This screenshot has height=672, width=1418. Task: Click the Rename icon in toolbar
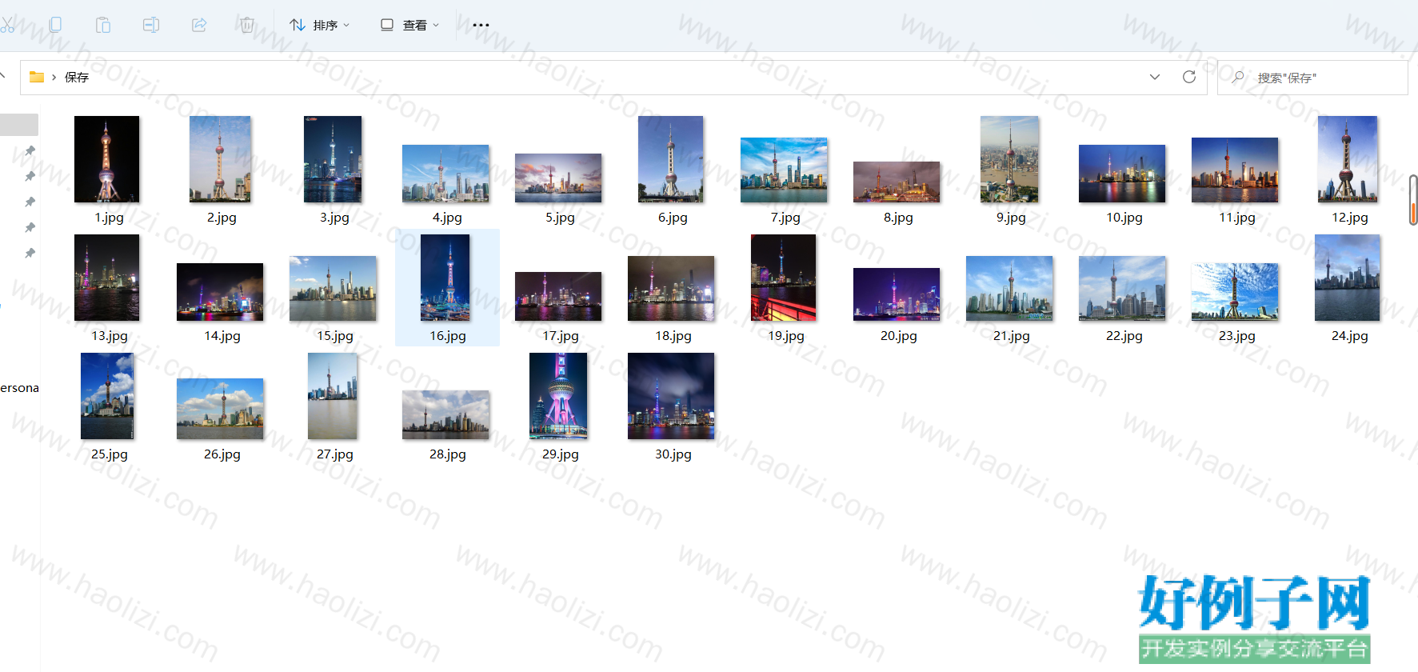pos(150,25)
